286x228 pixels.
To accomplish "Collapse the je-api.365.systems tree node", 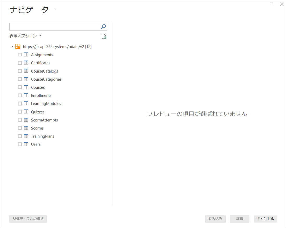I will pos(12,47).
